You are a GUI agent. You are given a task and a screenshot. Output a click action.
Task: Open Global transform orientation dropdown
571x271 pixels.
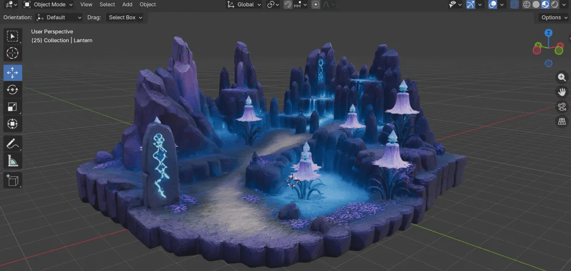(x=244, y=5)
